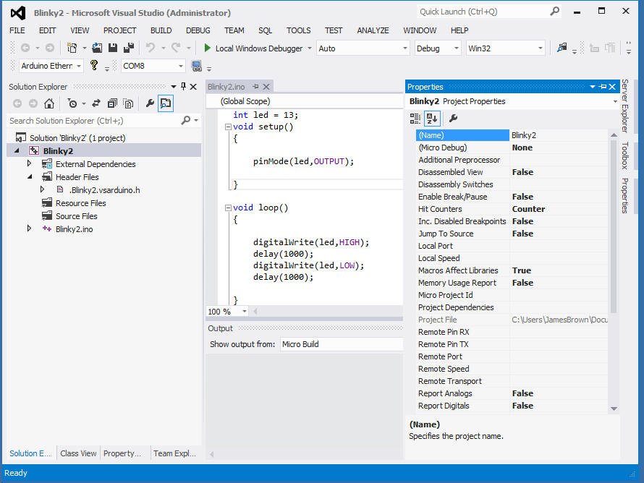
Task: Click Navigate Backward arrow in main toolbar
Action: point(25,48)
